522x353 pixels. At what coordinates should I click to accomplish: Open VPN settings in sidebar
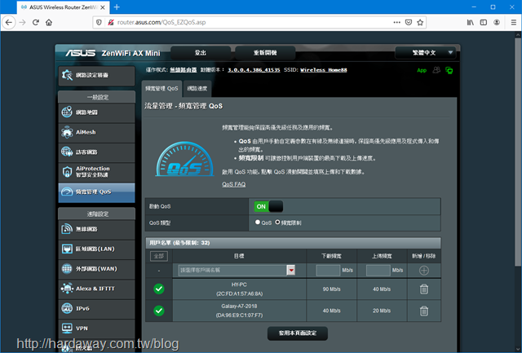coord(96,328)
